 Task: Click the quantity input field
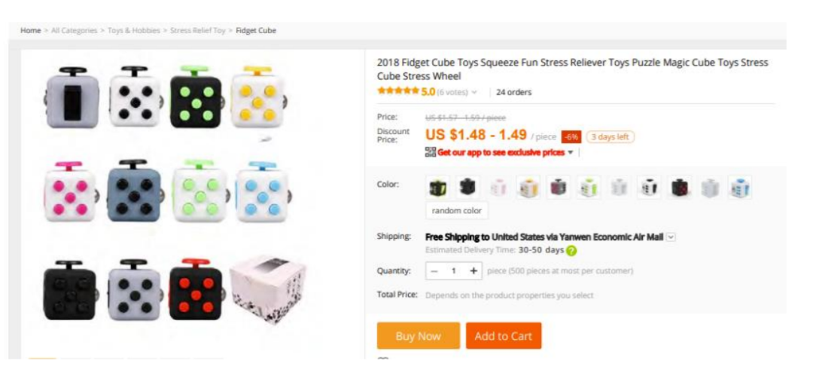pyautogui.click(x=454, y=271)
